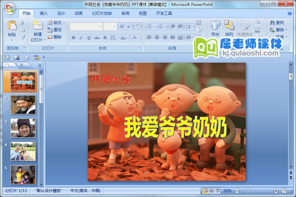The height and width of the screenshot is (197, 296).
Task: Click Increase Indent icon
Action: click(x=180, y=27)
